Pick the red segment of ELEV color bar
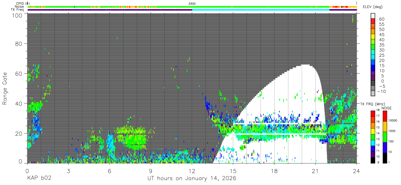This screenshot has width=401, height=185. tap(374, 21)
